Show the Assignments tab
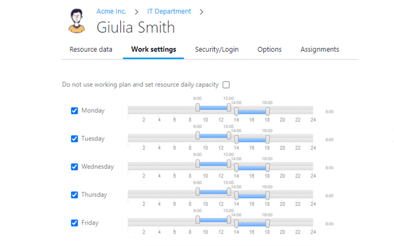Screen dimensions: 394x246 [x=320, y=49]
